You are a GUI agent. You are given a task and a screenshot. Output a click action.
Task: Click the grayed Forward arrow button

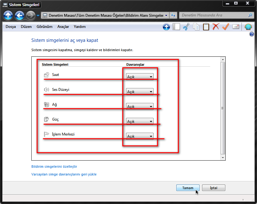pyautogui.click(x=30, y=16)
